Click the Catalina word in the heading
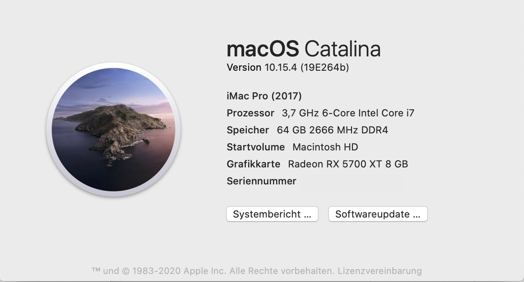The image size is (524, 282). (x=343, y=49)
